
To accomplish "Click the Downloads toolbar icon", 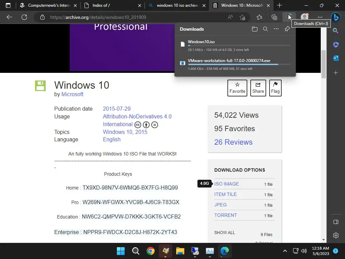I will click(289, 17).
